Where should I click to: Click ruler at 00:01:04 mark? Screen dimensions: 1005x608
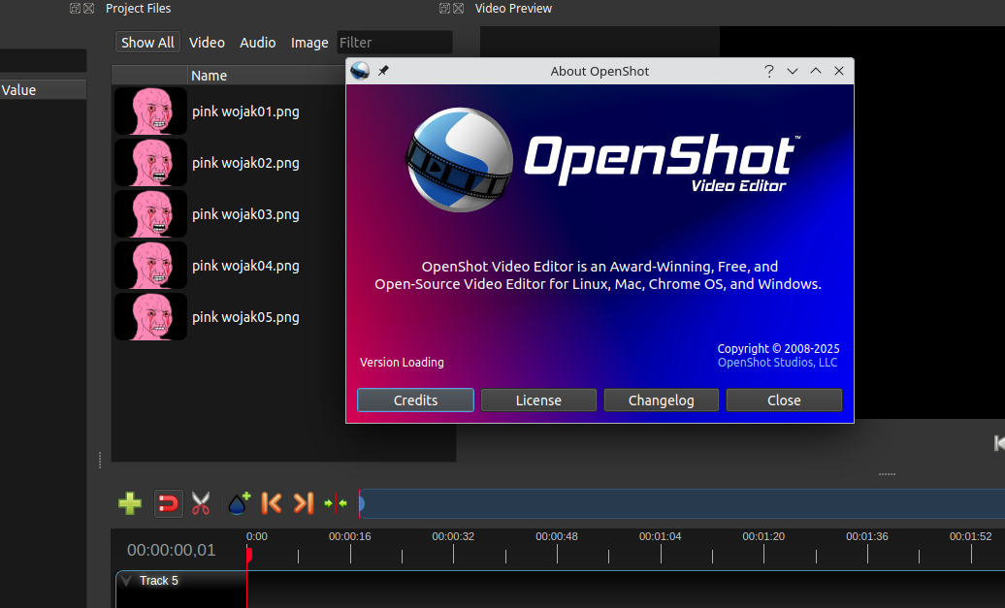click(661, 537)
